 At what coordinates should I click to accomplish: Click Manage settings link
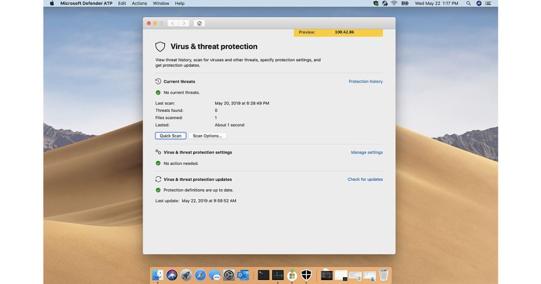[x=367, y=152]
